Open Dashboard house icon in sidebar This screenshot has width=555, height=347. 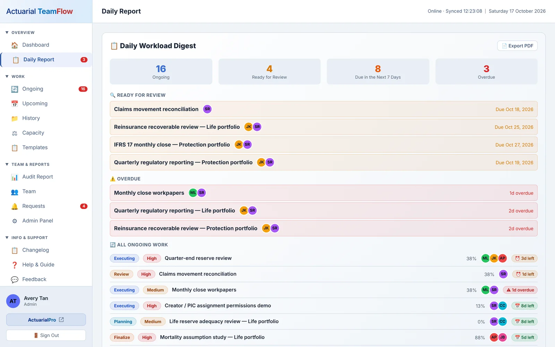[15, 45]
